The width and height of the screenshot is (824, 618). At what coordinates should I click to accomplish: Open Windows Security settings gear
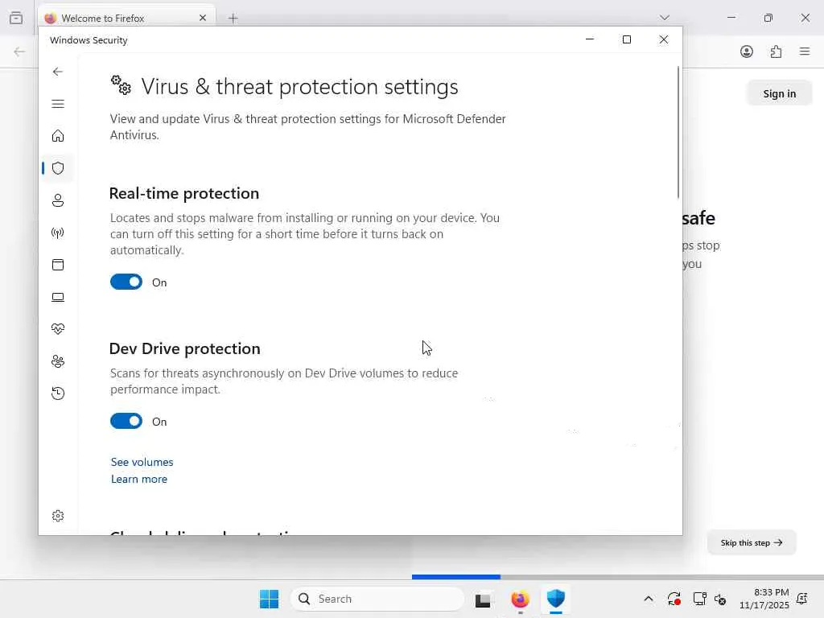[x=58, y=516]
